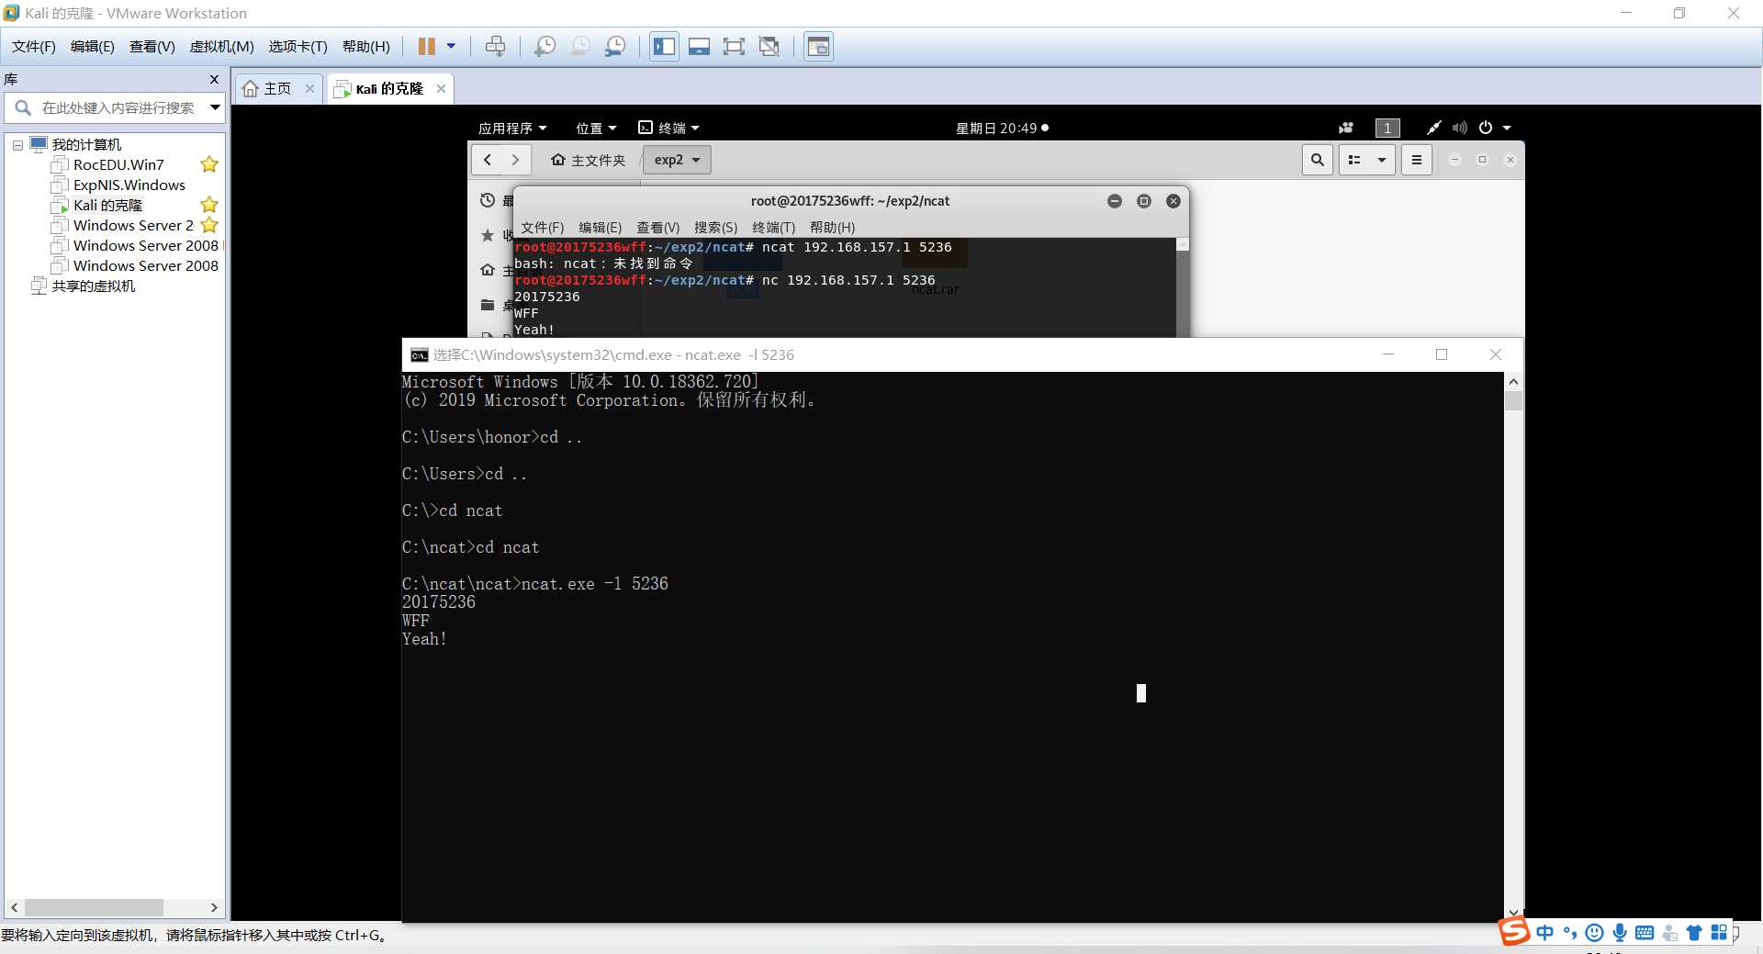Image resolution: width=1763 pixels, height=954 pixels.
Task: Close the Kali 的克隆 tab
Action: point(442,88)
